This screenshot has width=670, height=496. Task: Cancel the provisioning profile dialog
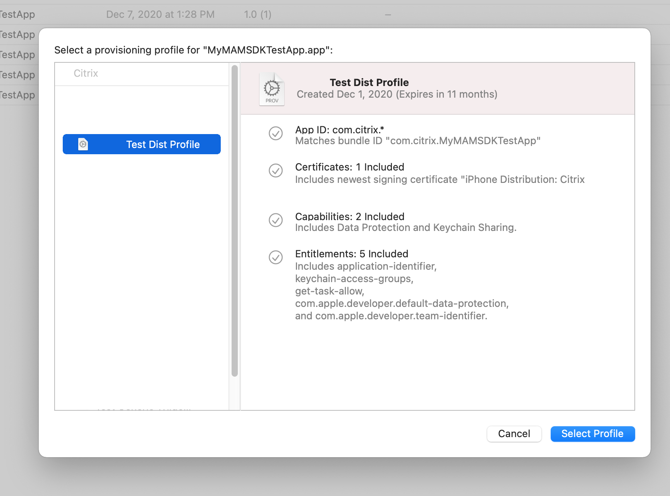tap(514, 434)
